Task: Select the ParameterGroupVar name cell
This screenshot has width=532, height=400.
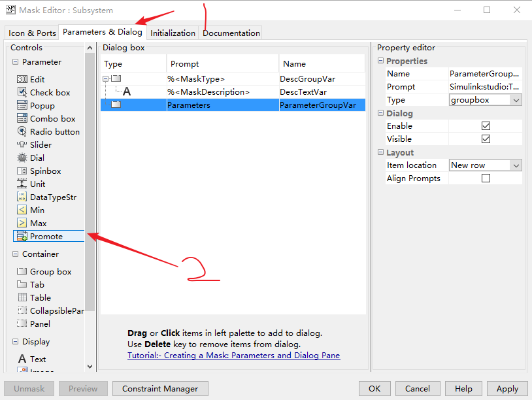Action: [x=322, y=105]
